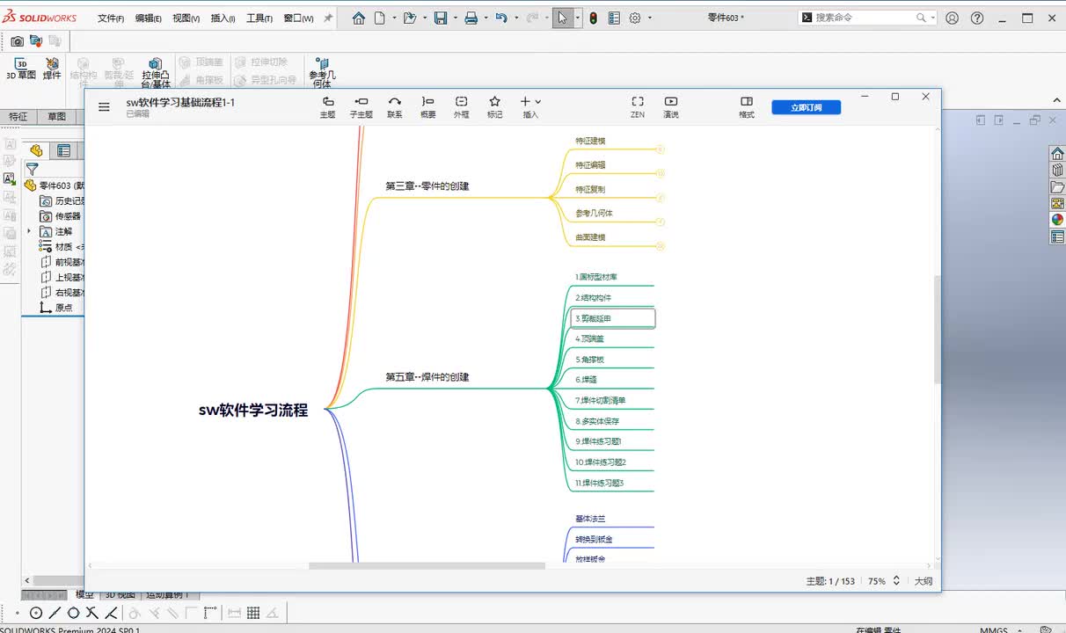Add a boundary using 外框
The image size is (1066, 633).
[461, 107]
